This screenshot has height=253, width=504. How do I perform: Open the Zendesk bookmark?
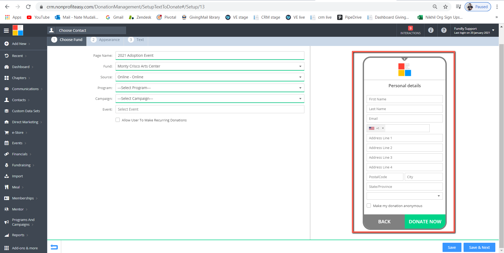pyautogui.click(x=140, y=17)
